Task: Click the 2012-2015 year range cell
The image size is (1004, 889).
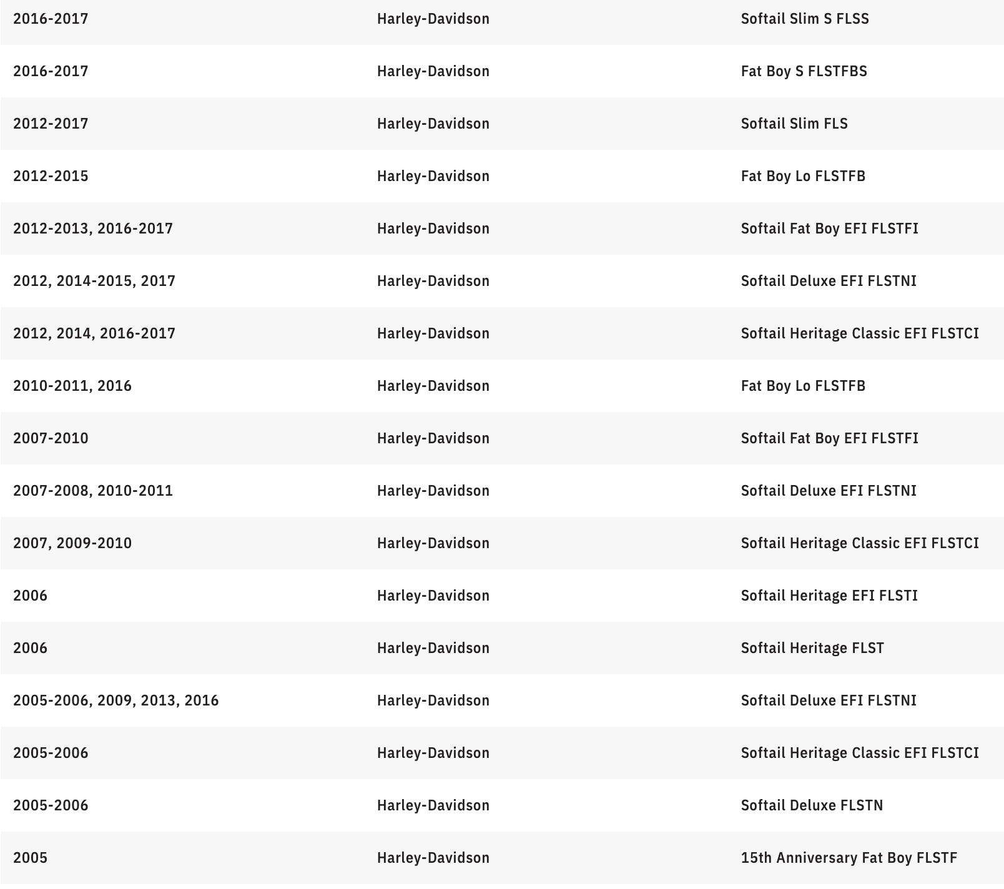Action: click(x=51, y=176)
